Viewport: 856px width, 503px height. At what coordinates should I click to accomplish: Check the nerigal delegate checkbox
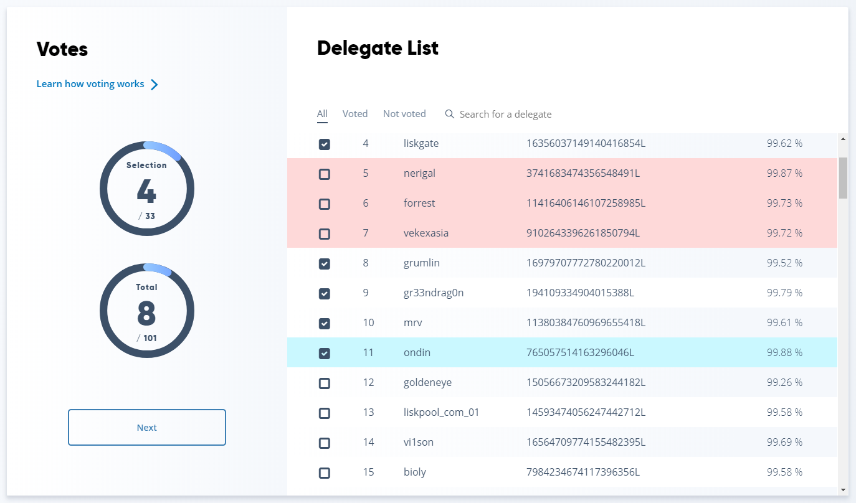[x=325, y=174]
